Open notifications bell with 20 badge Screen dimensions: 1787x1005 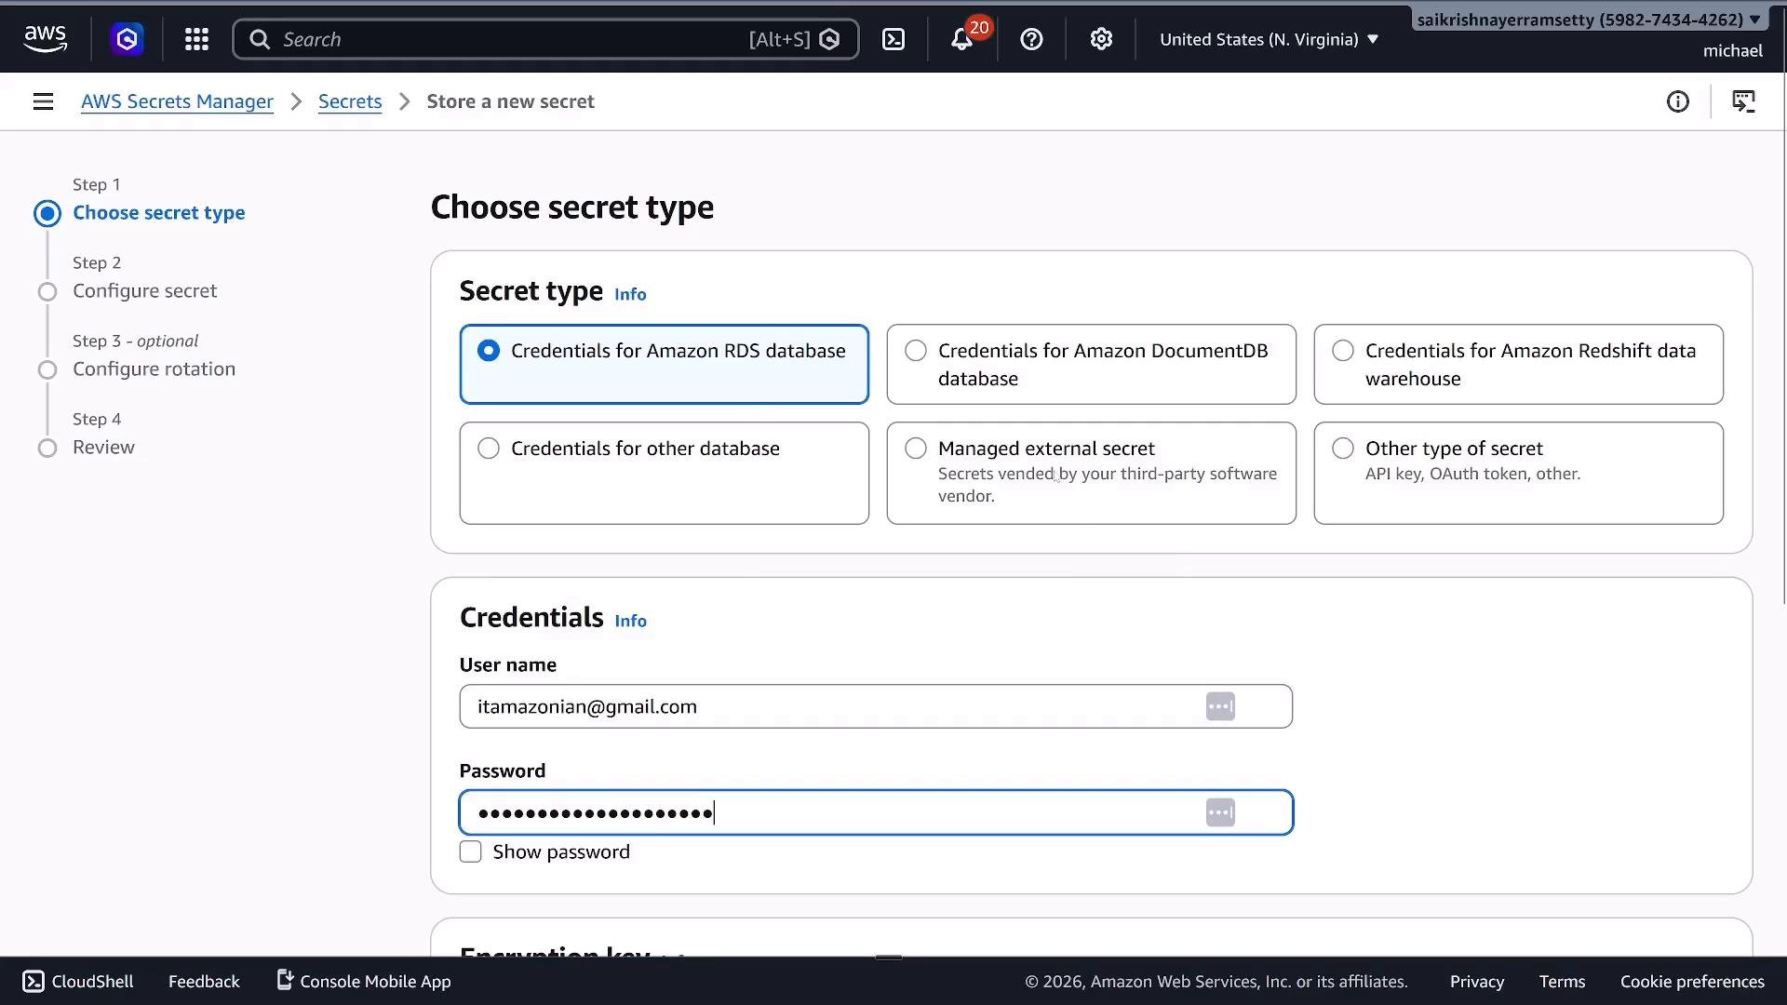[962, 39]
